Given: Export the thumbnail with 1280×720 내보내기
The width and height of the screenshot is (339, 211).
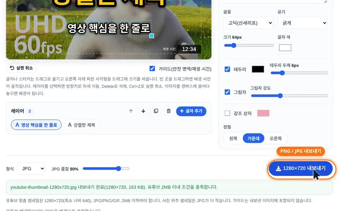Looking at the screenshot, I should tap(301, 168).
